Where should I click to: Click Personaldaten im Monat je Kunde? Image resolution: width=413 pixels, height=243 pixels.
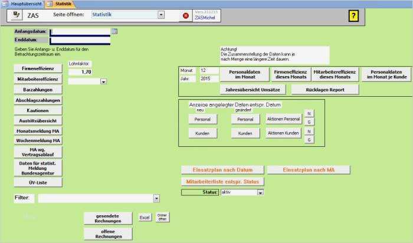click(x=386, y=74)
